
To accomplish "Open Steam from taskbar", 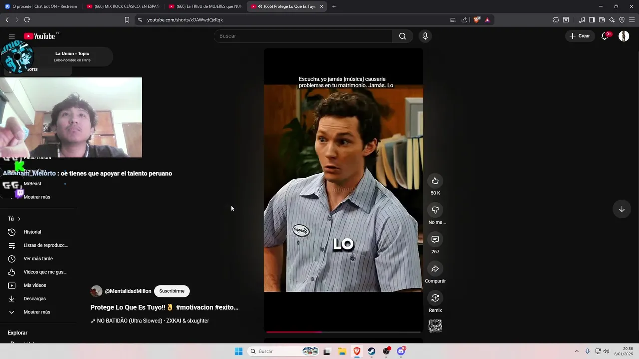I will click(x=372, y=351).
